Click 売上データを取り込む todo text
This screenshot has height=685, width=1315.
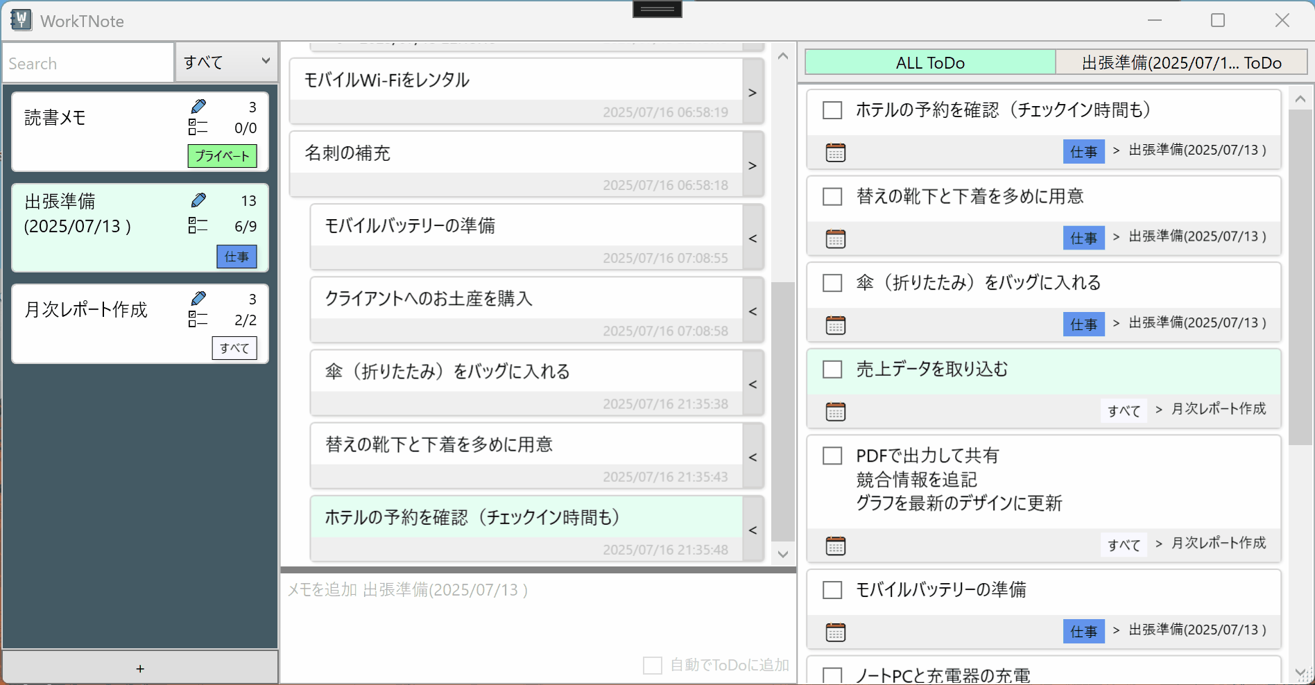click(932, 369)
